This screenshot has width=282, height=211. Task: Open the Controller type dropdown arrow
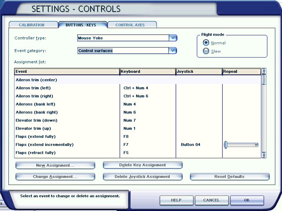[x=173, y=38]
